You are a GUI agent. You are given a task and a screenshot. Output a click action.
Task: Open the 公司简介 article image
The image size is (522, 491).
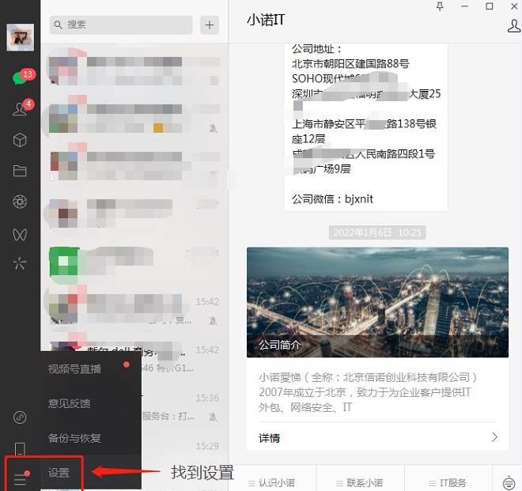[x=377, y=302]
